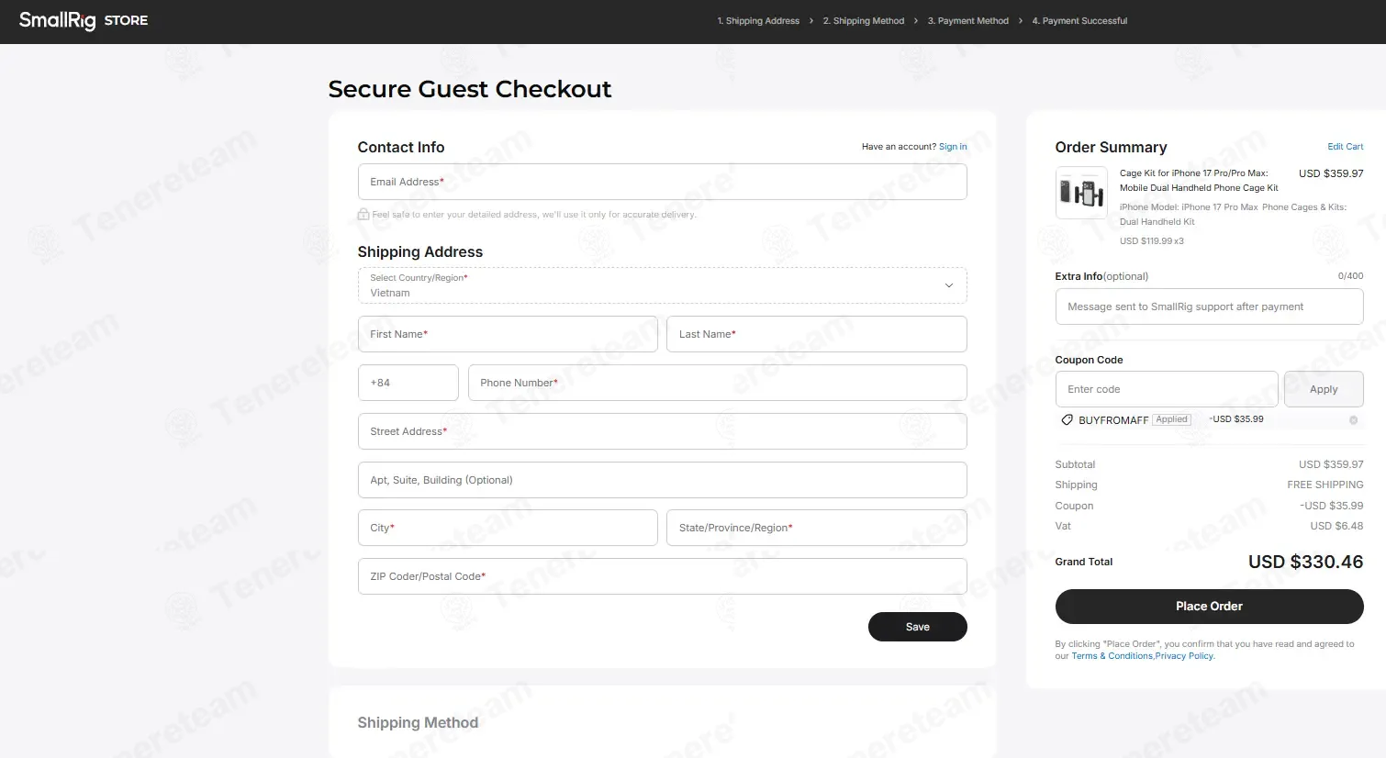Image resolution: width=1386 pixels, height=758 pixels.
Task: Go to the 1. Shipping Address step
Action: tap(758, 21)
